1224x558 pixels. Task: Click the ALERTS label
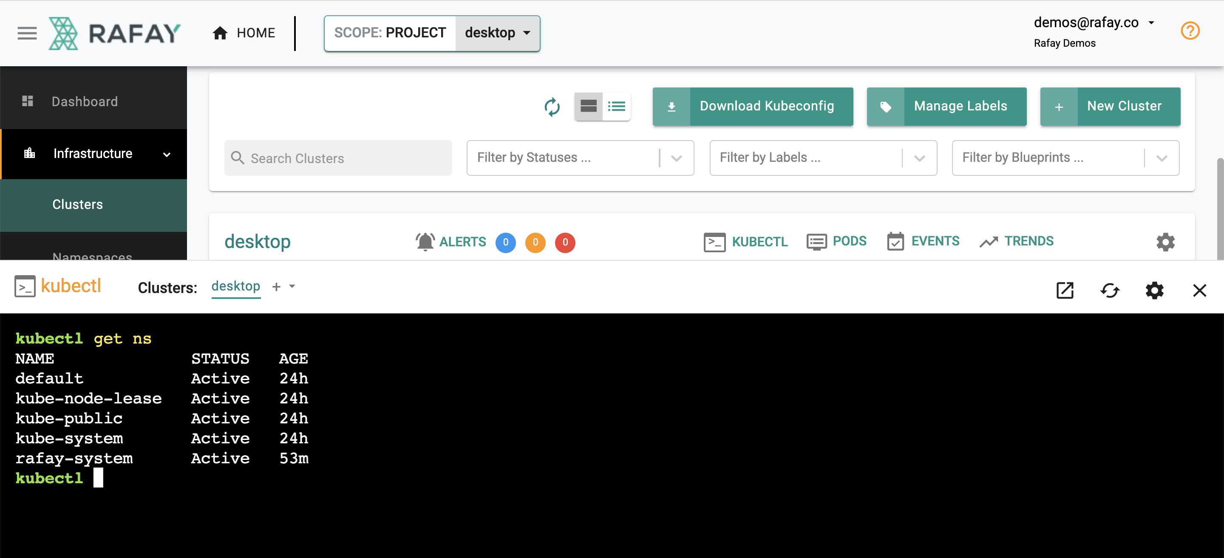(x=462, y=242)
